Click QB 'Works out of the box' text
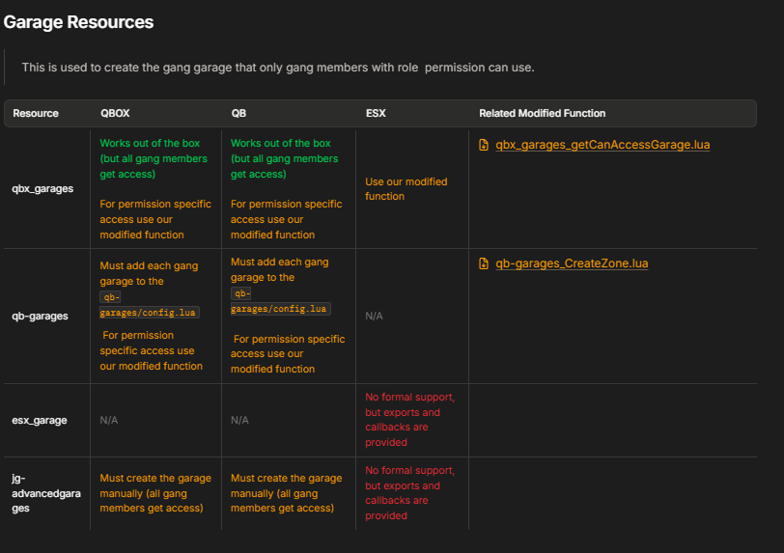Image resolution: width=784 pixels, height=553 pixels. pyautogui.click(x=284, y=158)
